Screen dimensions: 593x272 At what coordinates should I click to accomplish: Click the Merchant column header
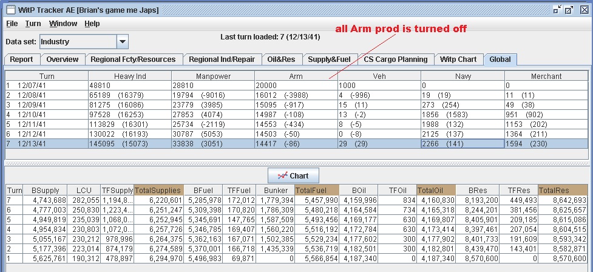tap(546, 76)
